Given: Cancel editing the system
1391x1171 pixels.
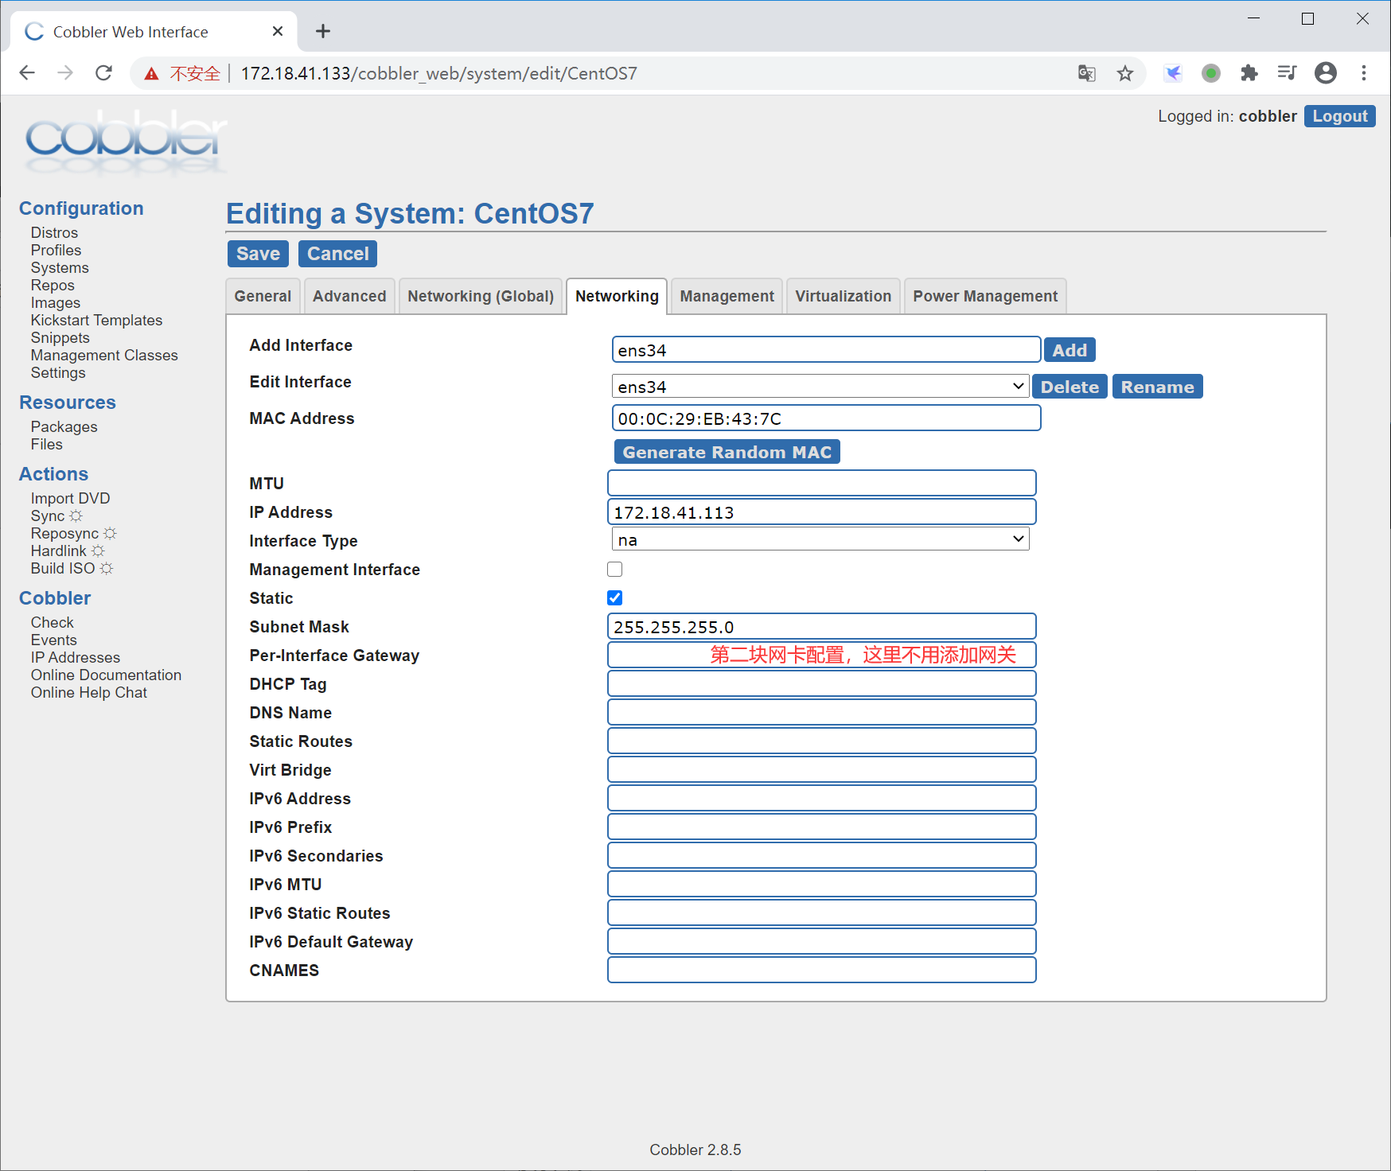Looking at the screenshot, I should pyautogui.click(x=338, y=254).
